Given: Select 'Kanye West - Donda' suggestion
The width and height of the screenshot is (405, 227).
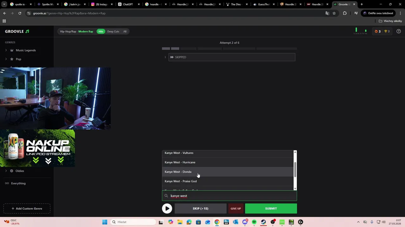Looking at the screenshot, I should (228, 172).
